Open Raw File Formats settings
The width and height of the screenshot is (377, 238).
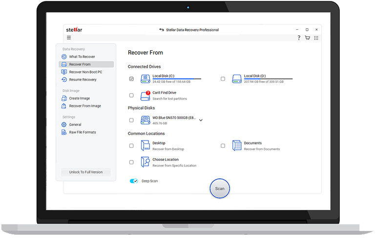(86, 132)
